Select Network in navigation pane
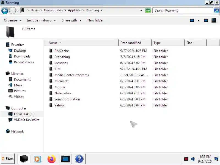 pyautogui.click(x=17, y=131)
